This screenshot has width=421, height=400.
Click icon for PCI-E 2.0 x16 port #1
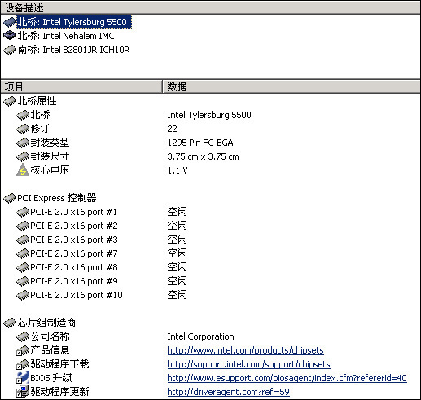coord(23,212)
